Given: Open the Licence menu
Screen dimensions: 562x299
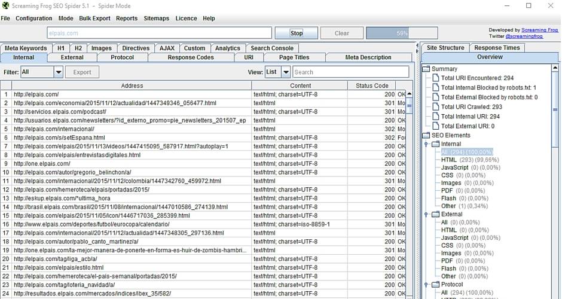Looking at the screenshot, I should point(186,19).
